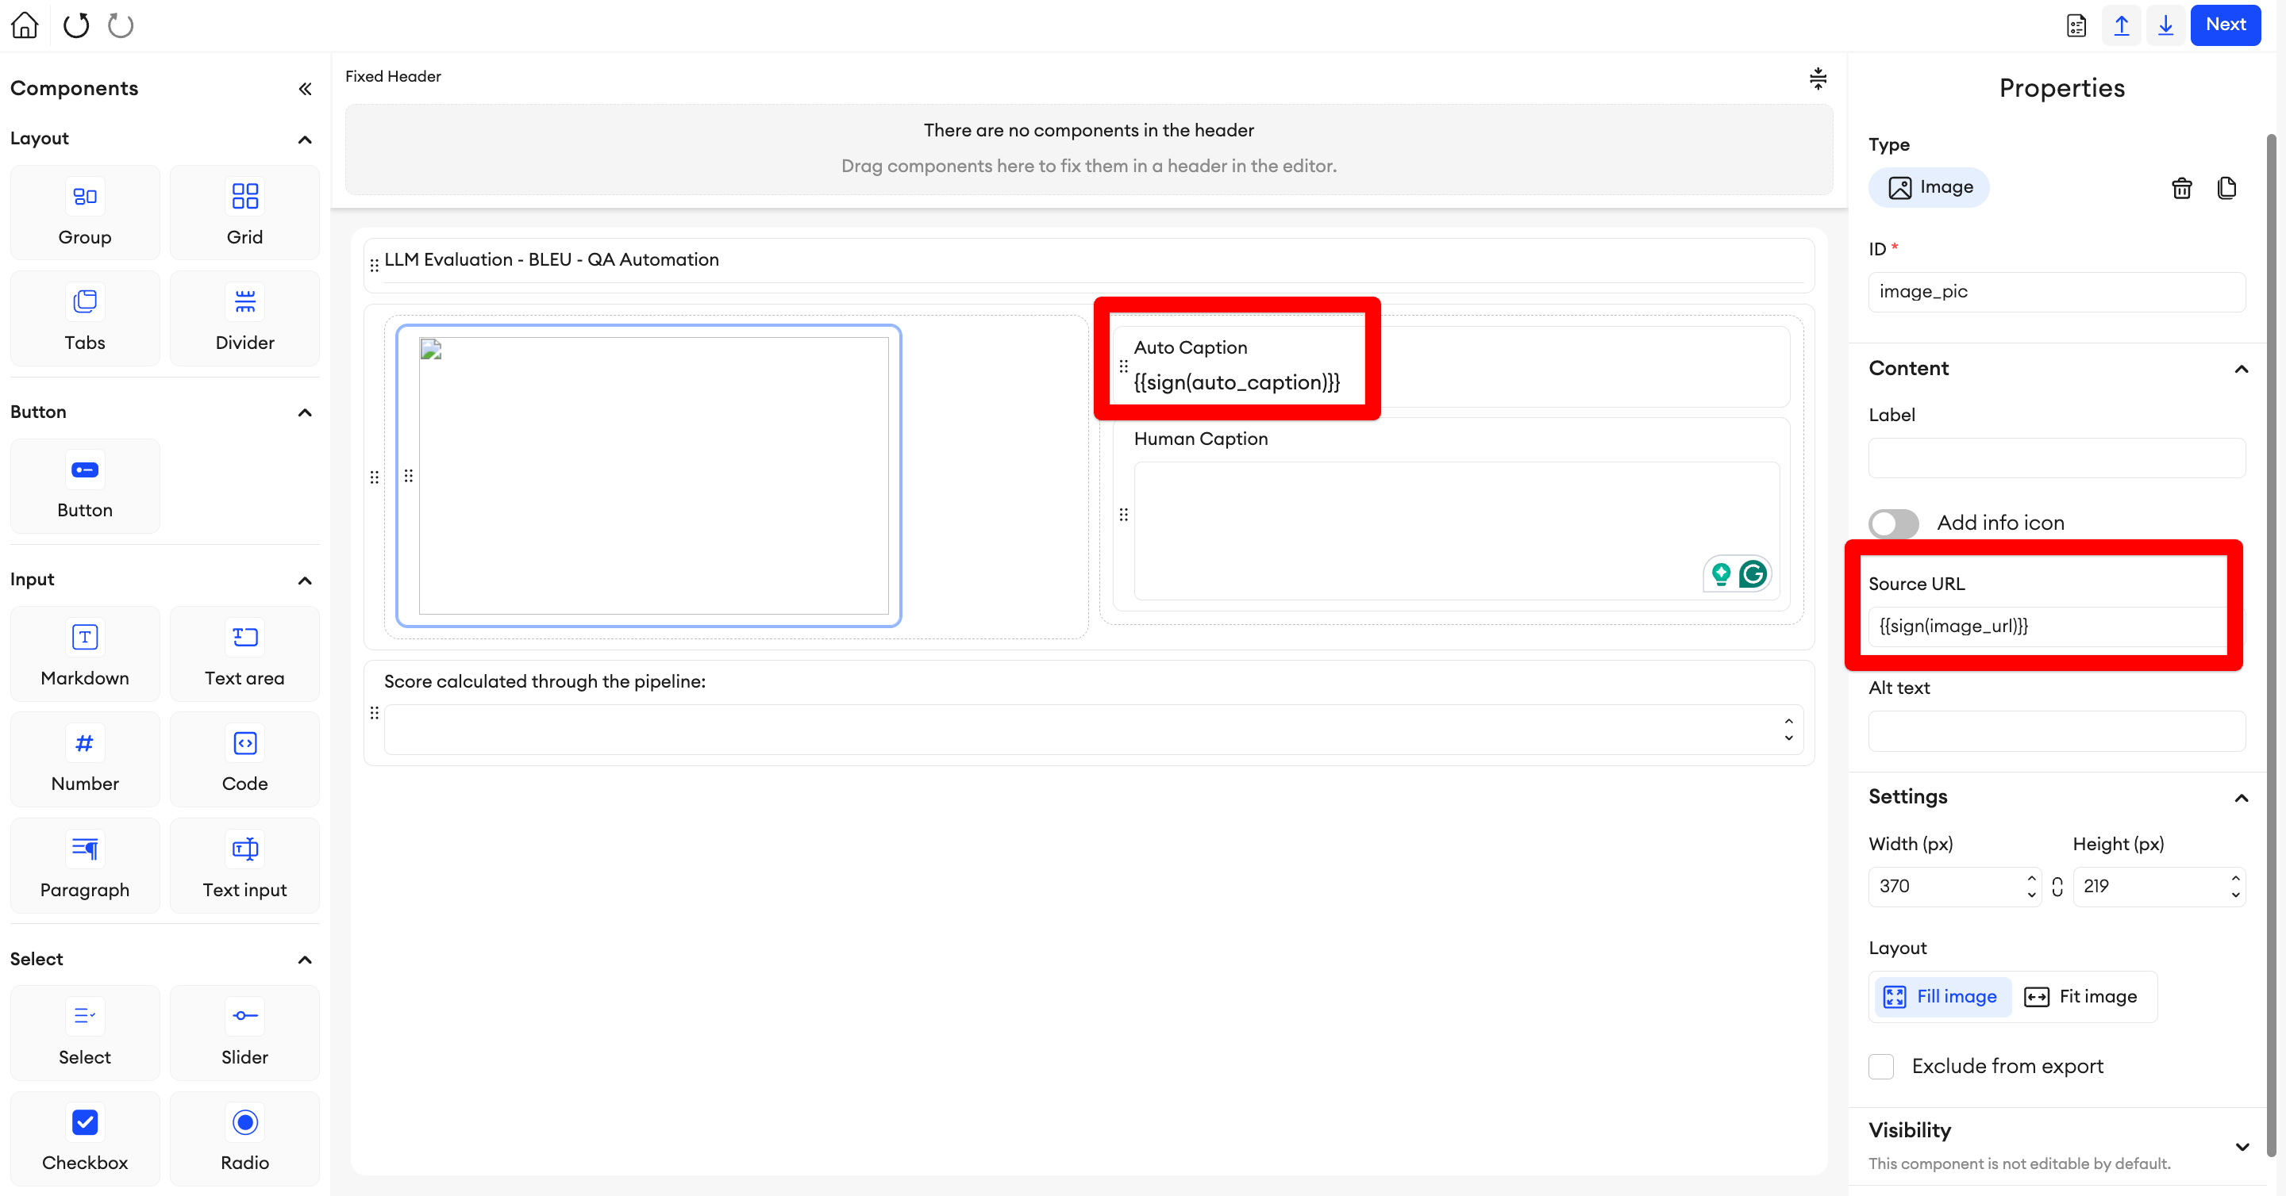Viewport: 2286px width, 1196px height.
Task: Select the Paragraph component
Action: (85, 865)
